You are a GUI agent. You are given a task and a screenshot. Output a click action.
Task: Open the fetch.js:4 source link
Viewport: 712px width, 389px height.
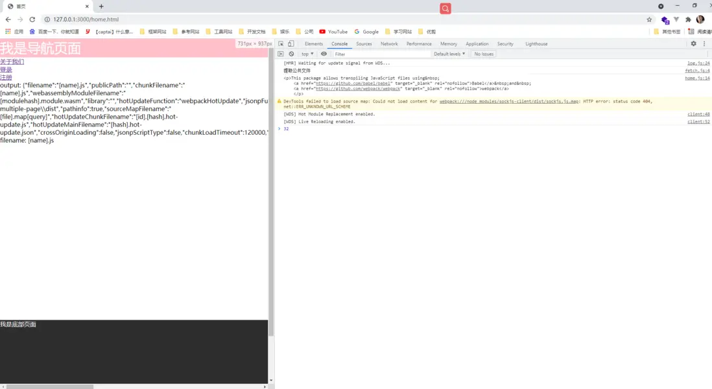(x=697, y=71)
